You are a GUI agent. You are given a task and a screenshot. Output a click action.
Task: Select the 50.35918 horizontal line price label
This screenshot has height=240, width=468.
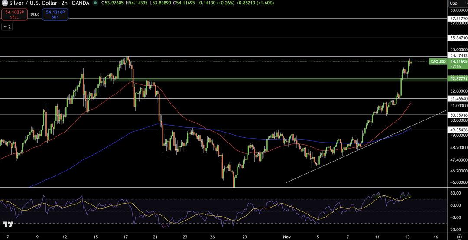(458, 115)
